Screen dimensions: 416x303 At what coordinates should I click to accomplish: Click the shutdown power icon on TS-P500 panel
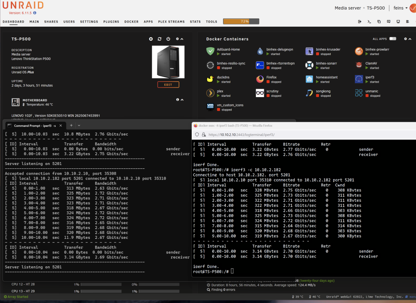point(168,39)
